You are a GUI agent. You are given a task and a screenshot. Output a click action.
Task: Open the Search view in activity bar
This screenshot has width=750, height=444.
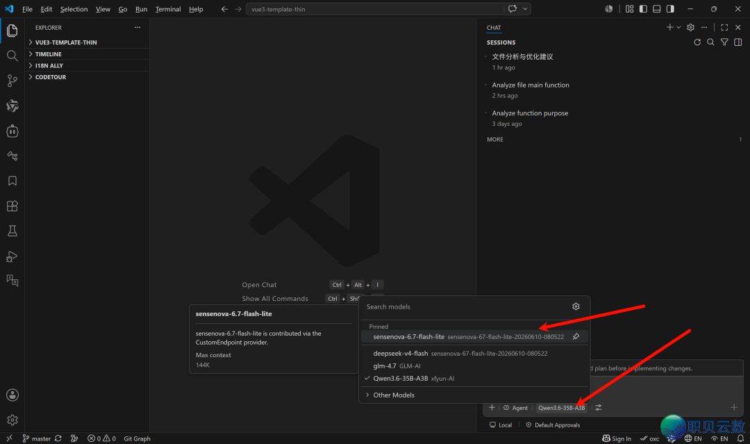tap(12, 56)
